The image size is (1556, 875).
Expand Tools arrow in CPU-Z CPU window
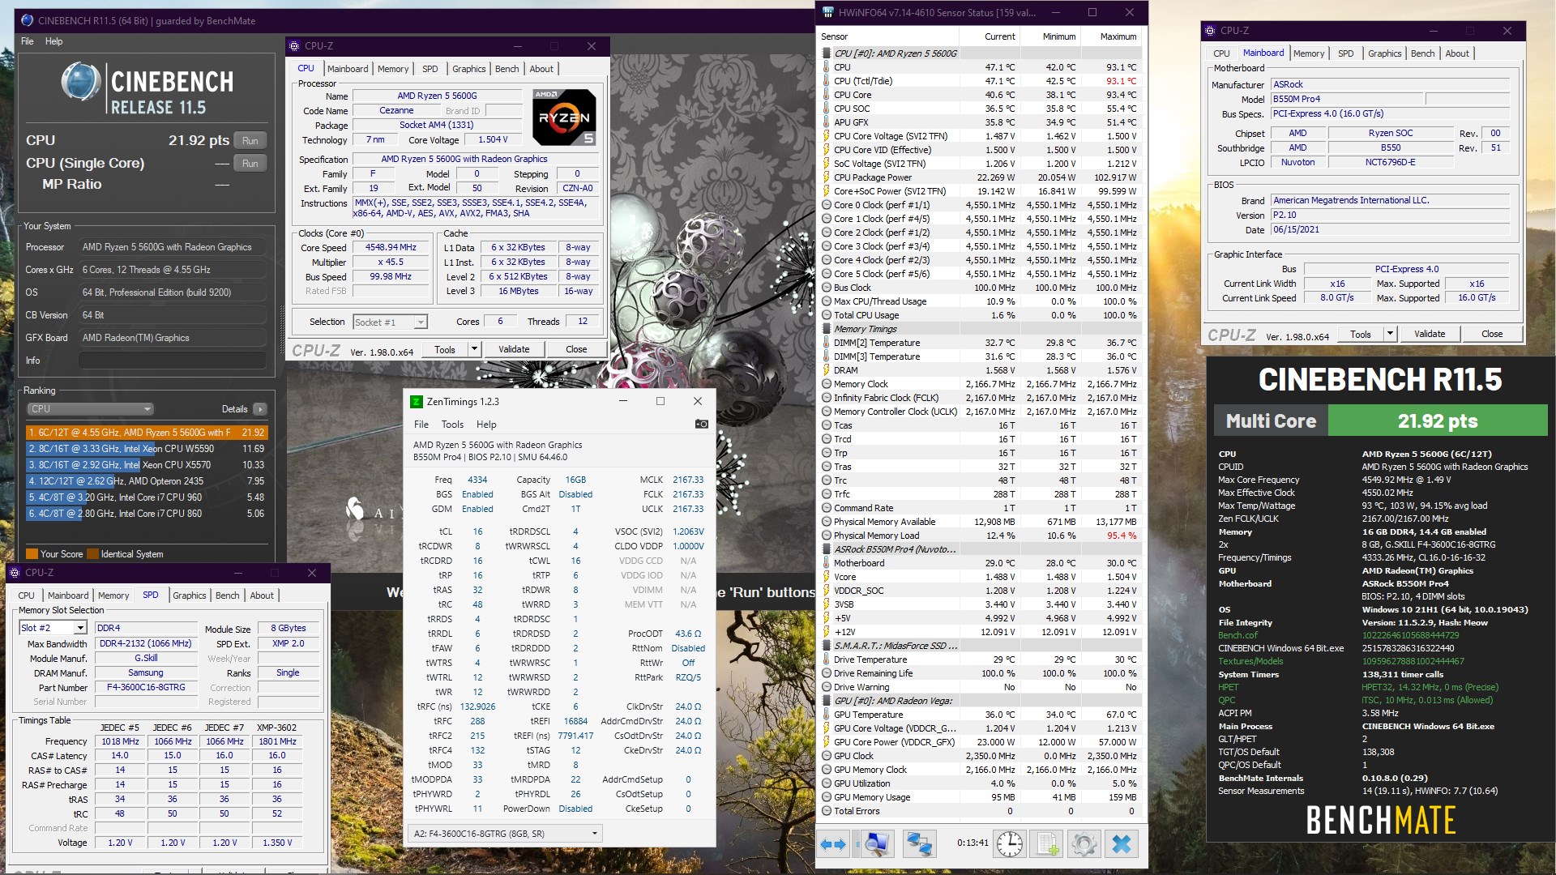475,349
